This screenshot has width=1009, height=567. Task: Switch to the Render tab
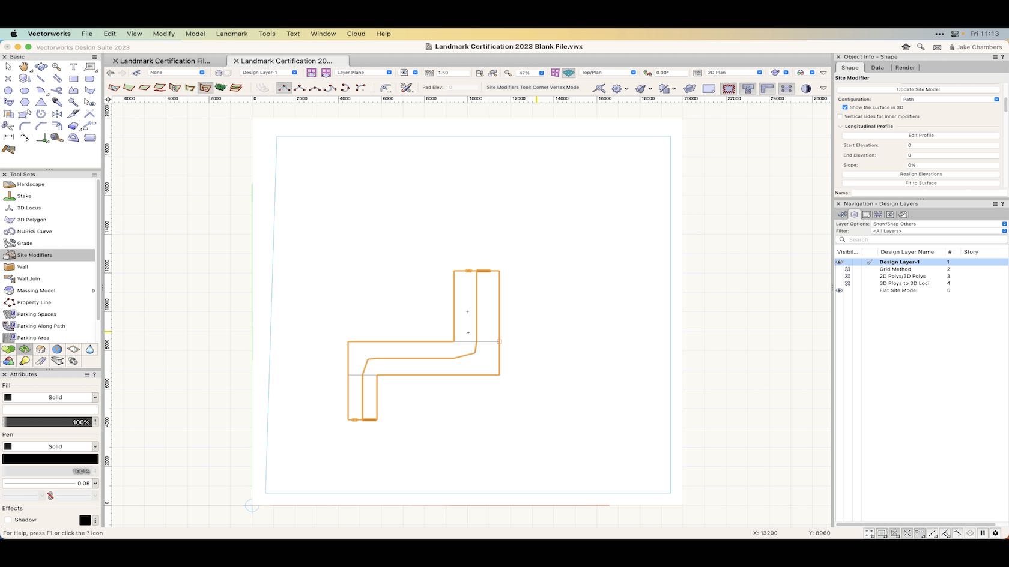click(x=904, y=67)
